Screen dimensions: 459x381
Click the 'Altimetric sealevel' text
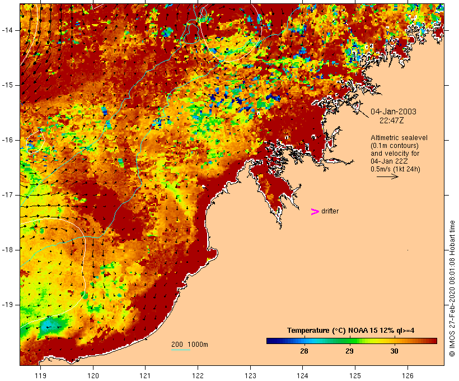click(399, 138)
